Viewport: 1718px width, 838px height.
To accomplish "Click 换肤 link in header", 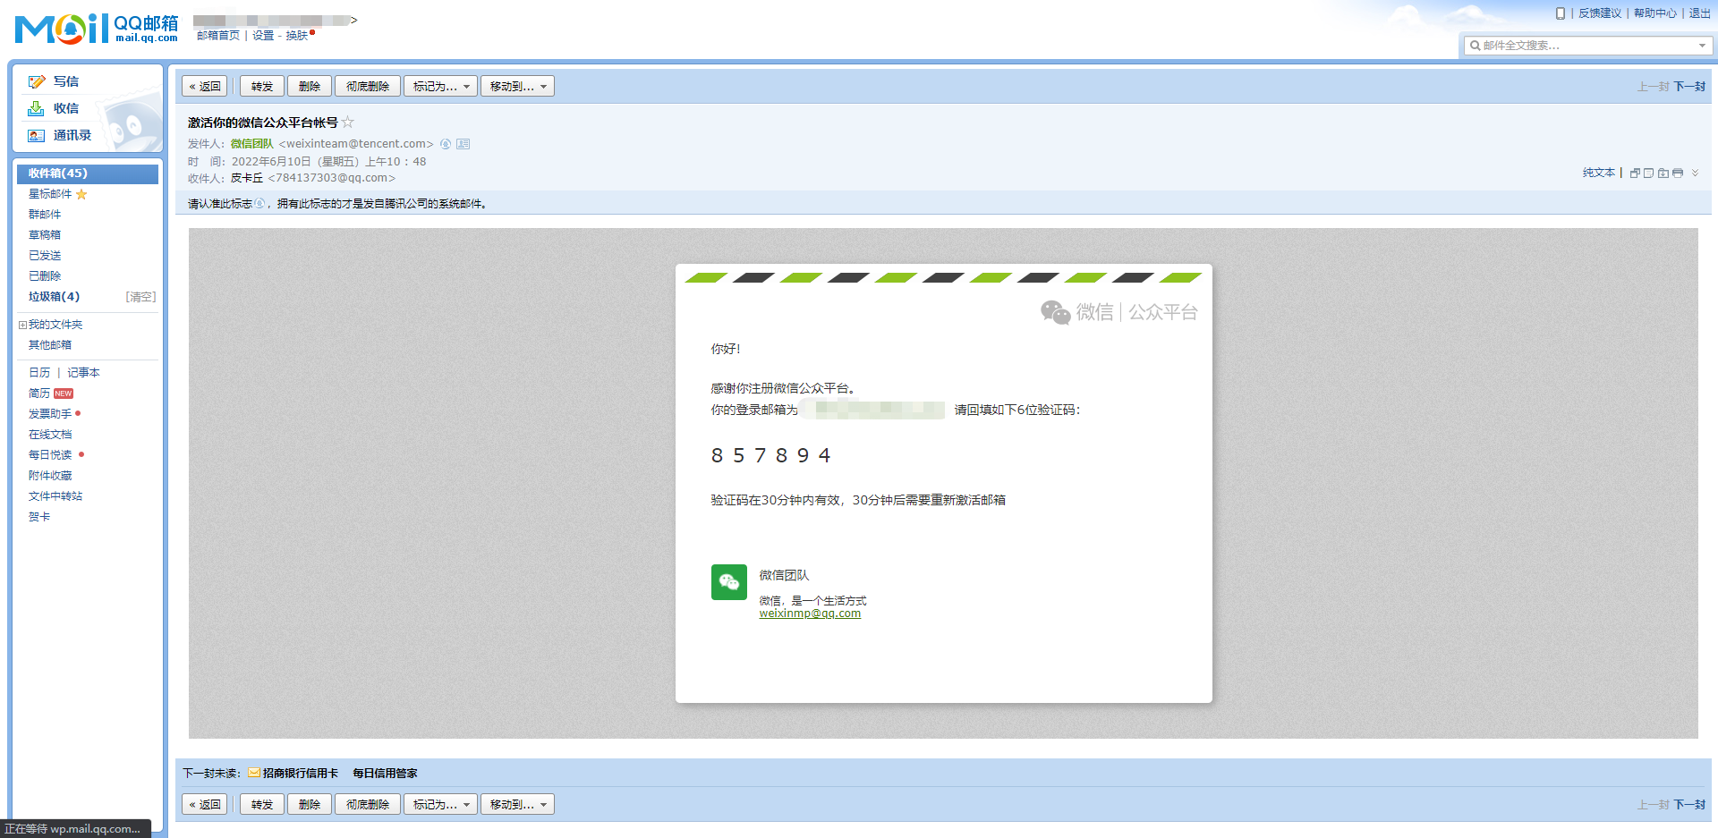I will (297, 36).
